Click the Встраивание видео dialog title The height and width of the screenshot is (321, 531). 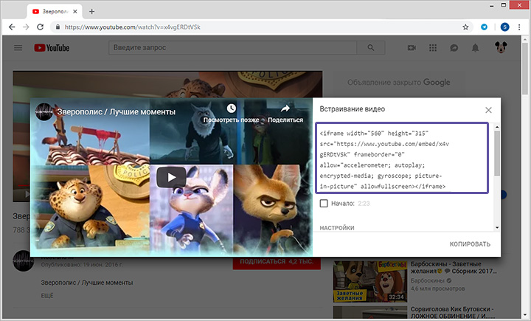pos(353,109)
